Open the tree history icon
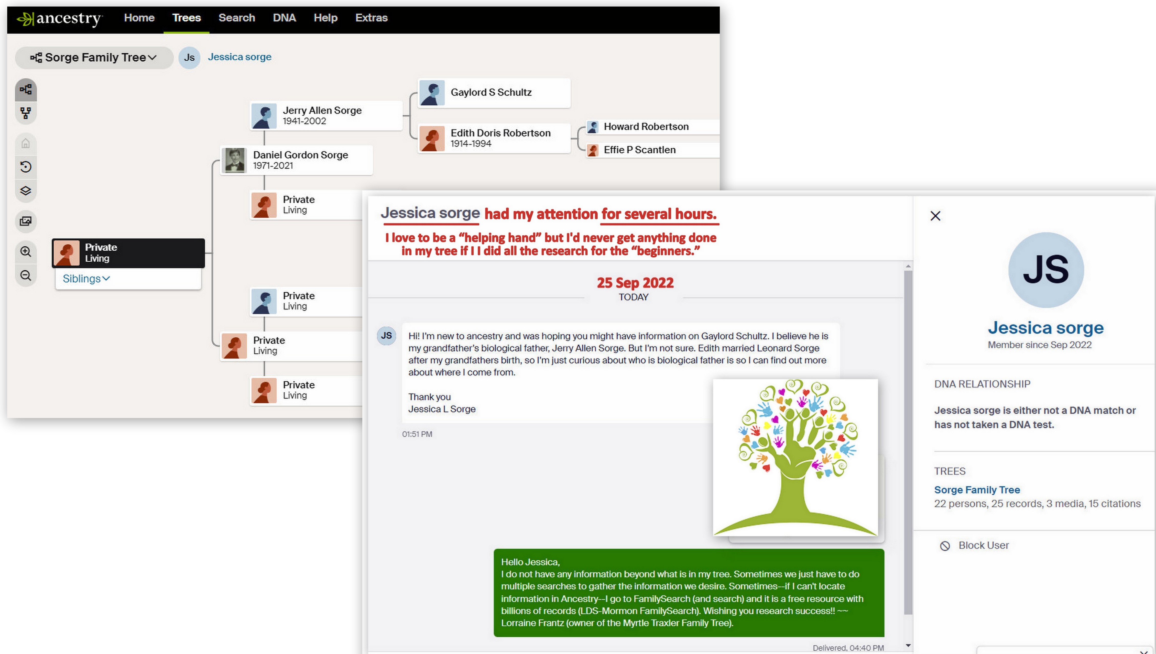 click(x=26, y=167)
